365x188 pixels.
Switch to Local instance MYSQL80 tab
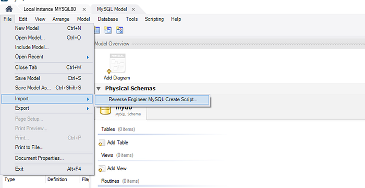50,9
